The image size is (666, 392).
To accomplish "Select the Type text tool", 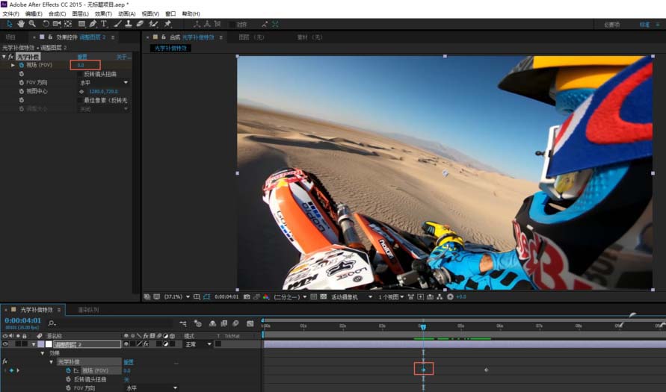I will (x=104, y=24).
